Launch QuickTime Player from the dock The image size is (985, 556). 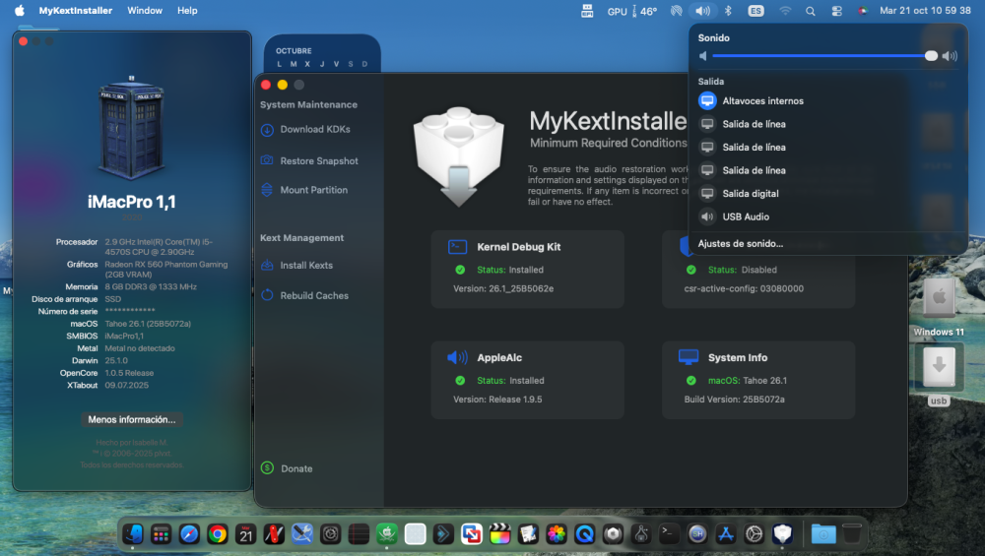pos(584,534)
